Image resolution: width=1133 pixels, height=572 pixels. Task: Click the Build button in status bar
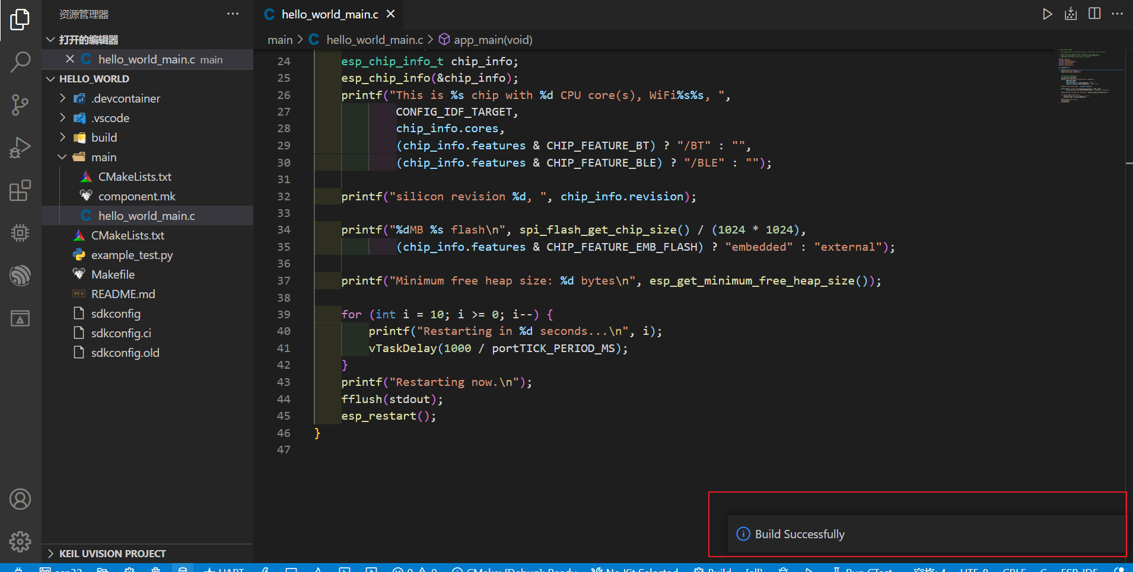tap(713, 570)
